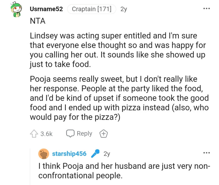The height and width of the screenshot is (185, 219).
Task: Go to starship456's user profile link
Action: pos(69,154)
